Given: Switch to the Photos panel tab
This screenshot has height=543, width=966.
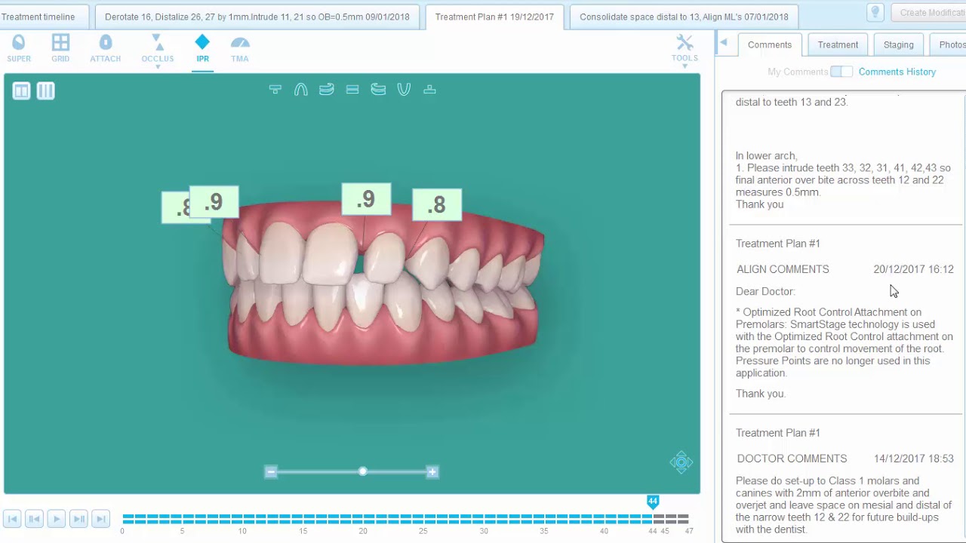Looking at the screenshot, I should pos(949,44).
